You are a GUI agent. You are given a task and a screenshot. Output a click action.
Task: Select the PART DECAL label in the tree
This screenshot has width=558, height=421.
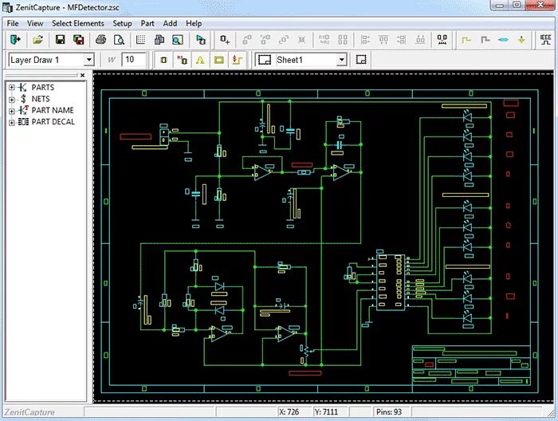coord(53,122)
